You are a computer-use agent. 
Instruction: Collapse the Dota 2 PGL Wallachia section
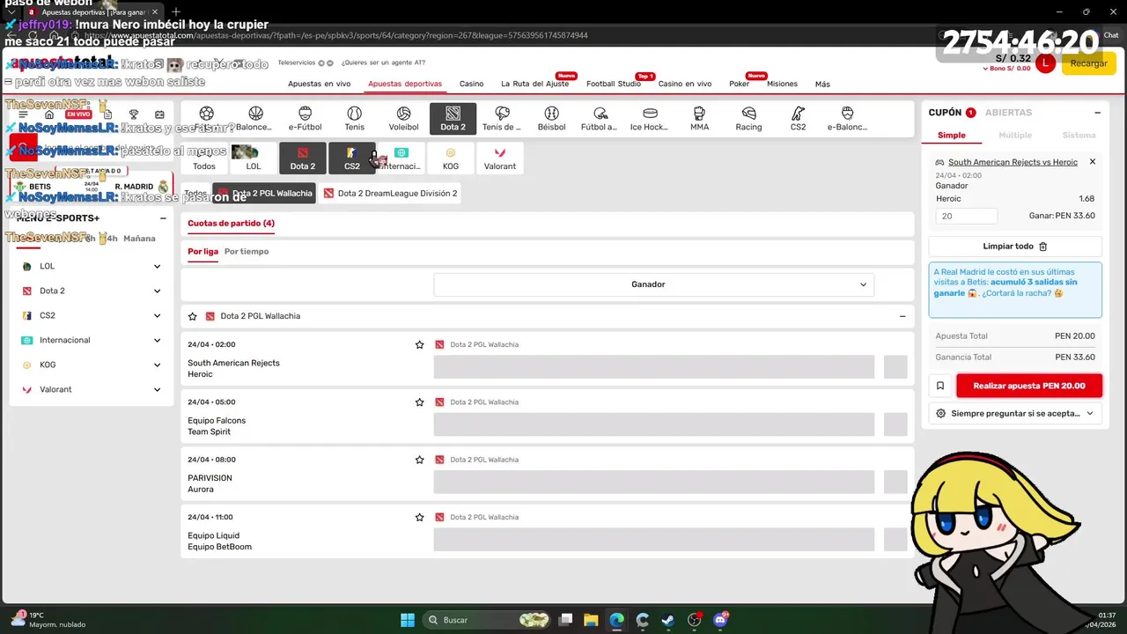tap(902, 316)
